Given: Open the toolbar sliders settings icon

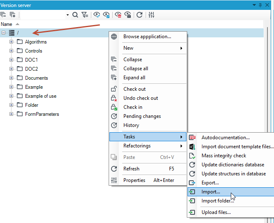Looking at the screenshot, I should (151, 15).
